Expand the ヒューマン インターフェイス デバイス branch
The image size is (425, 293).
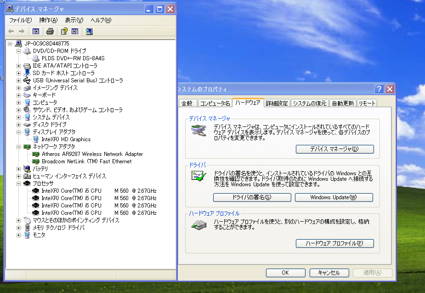pos(18,176)
